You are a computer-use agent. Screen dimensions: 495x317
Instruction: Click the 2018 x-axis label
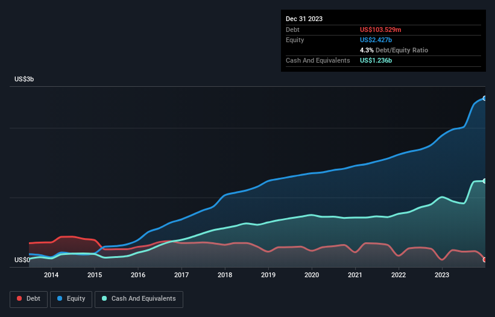pyautogui.click(x=225, y=275)
